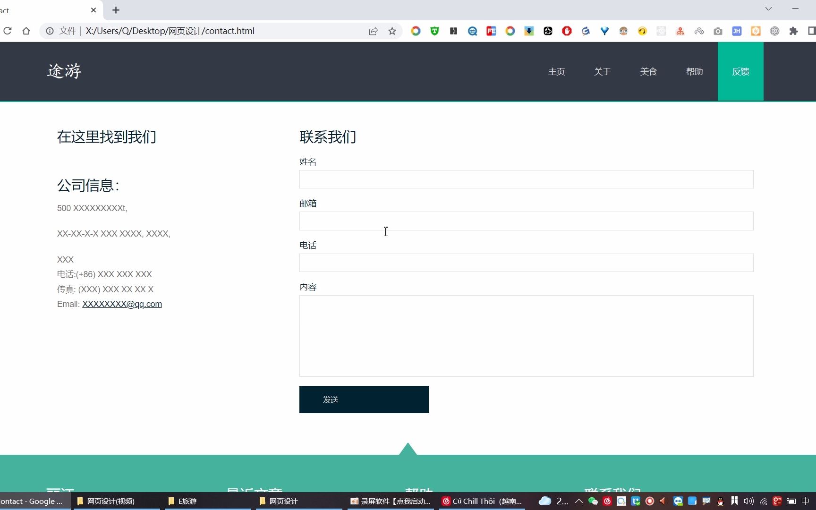Open the browser extensions puzzle icon
The image size is (816, 510).
pos(794,31)
